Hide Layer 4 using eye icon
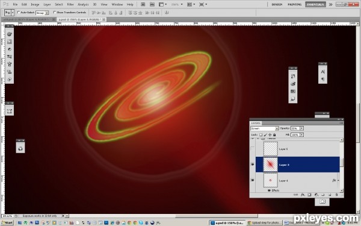This screenshot has height=226, width=361. (x=253, y=180)
